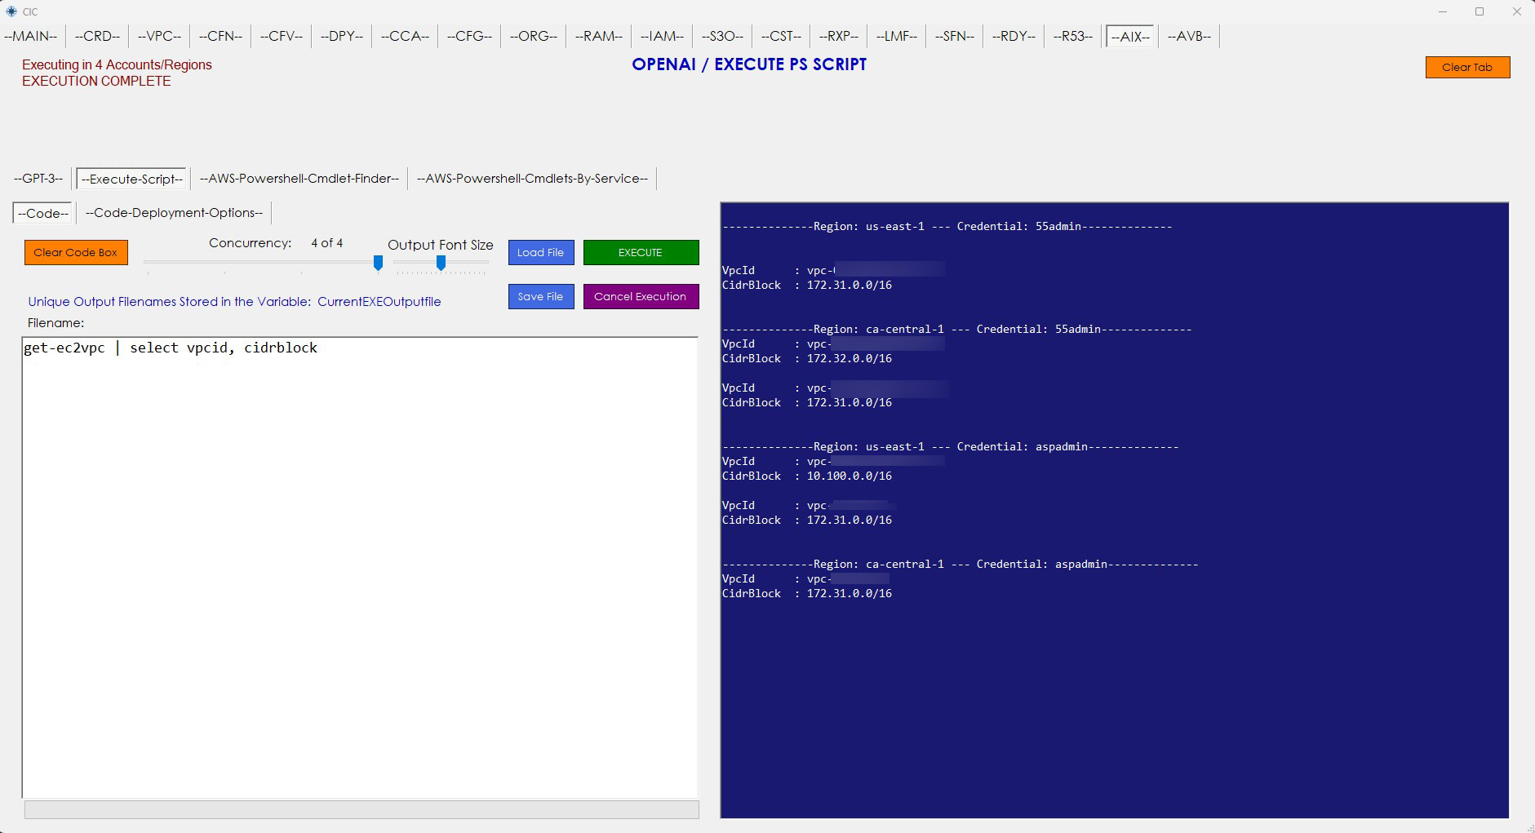Select the Code-Deployment-Options tab
This screenshot has height=833, width=1535.
coord(174,213)
